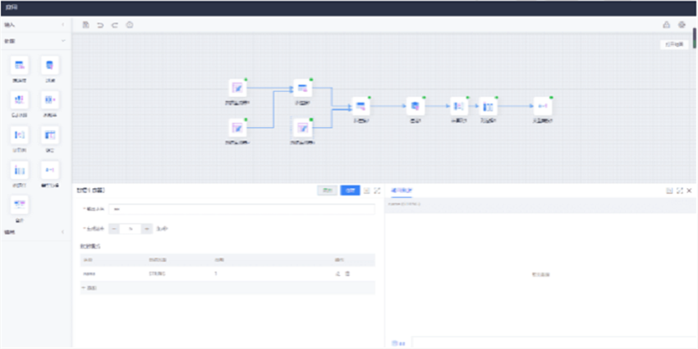Click the redo arrow in the toolbar
The width and height of the screenshot is (698, 349).
point(115,25)
